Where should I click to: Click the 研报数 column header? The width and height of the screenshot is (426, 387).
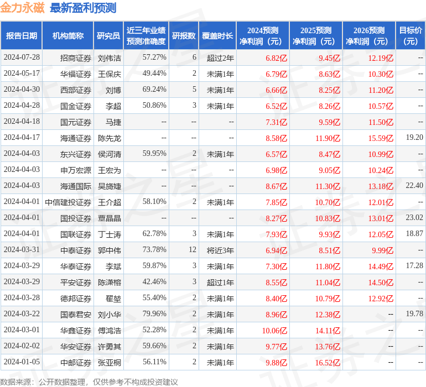184,35
